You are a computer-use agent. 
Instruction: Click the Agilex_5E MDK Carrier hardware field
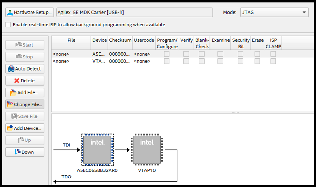pos(134,13)
